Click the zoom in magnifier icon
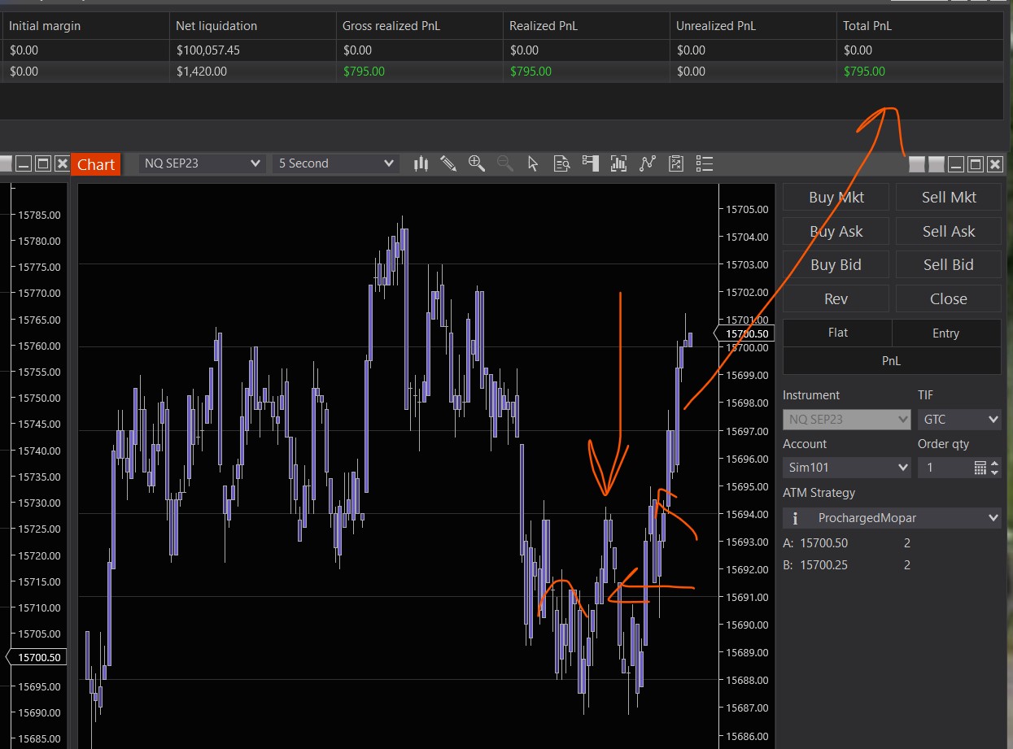 [477, 163]
